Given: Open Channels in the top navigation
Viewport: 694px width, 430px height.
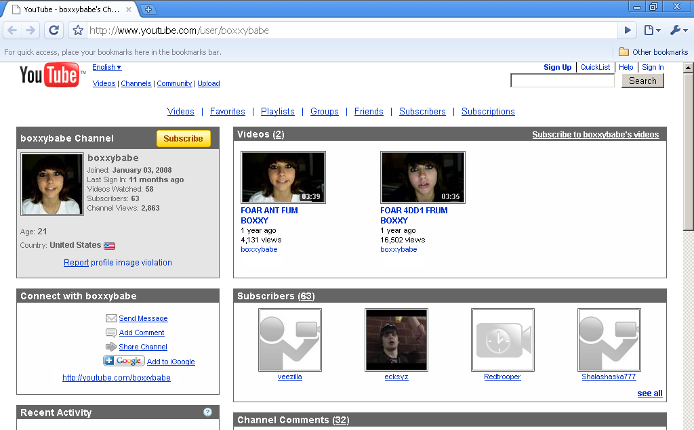Looking at the screenshot, I should 136,83.
